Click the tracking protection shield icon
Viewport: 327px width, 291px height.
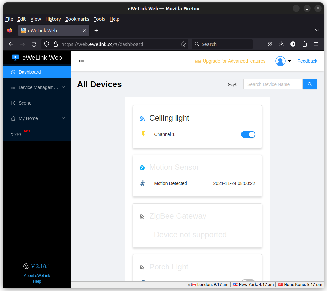47,44
